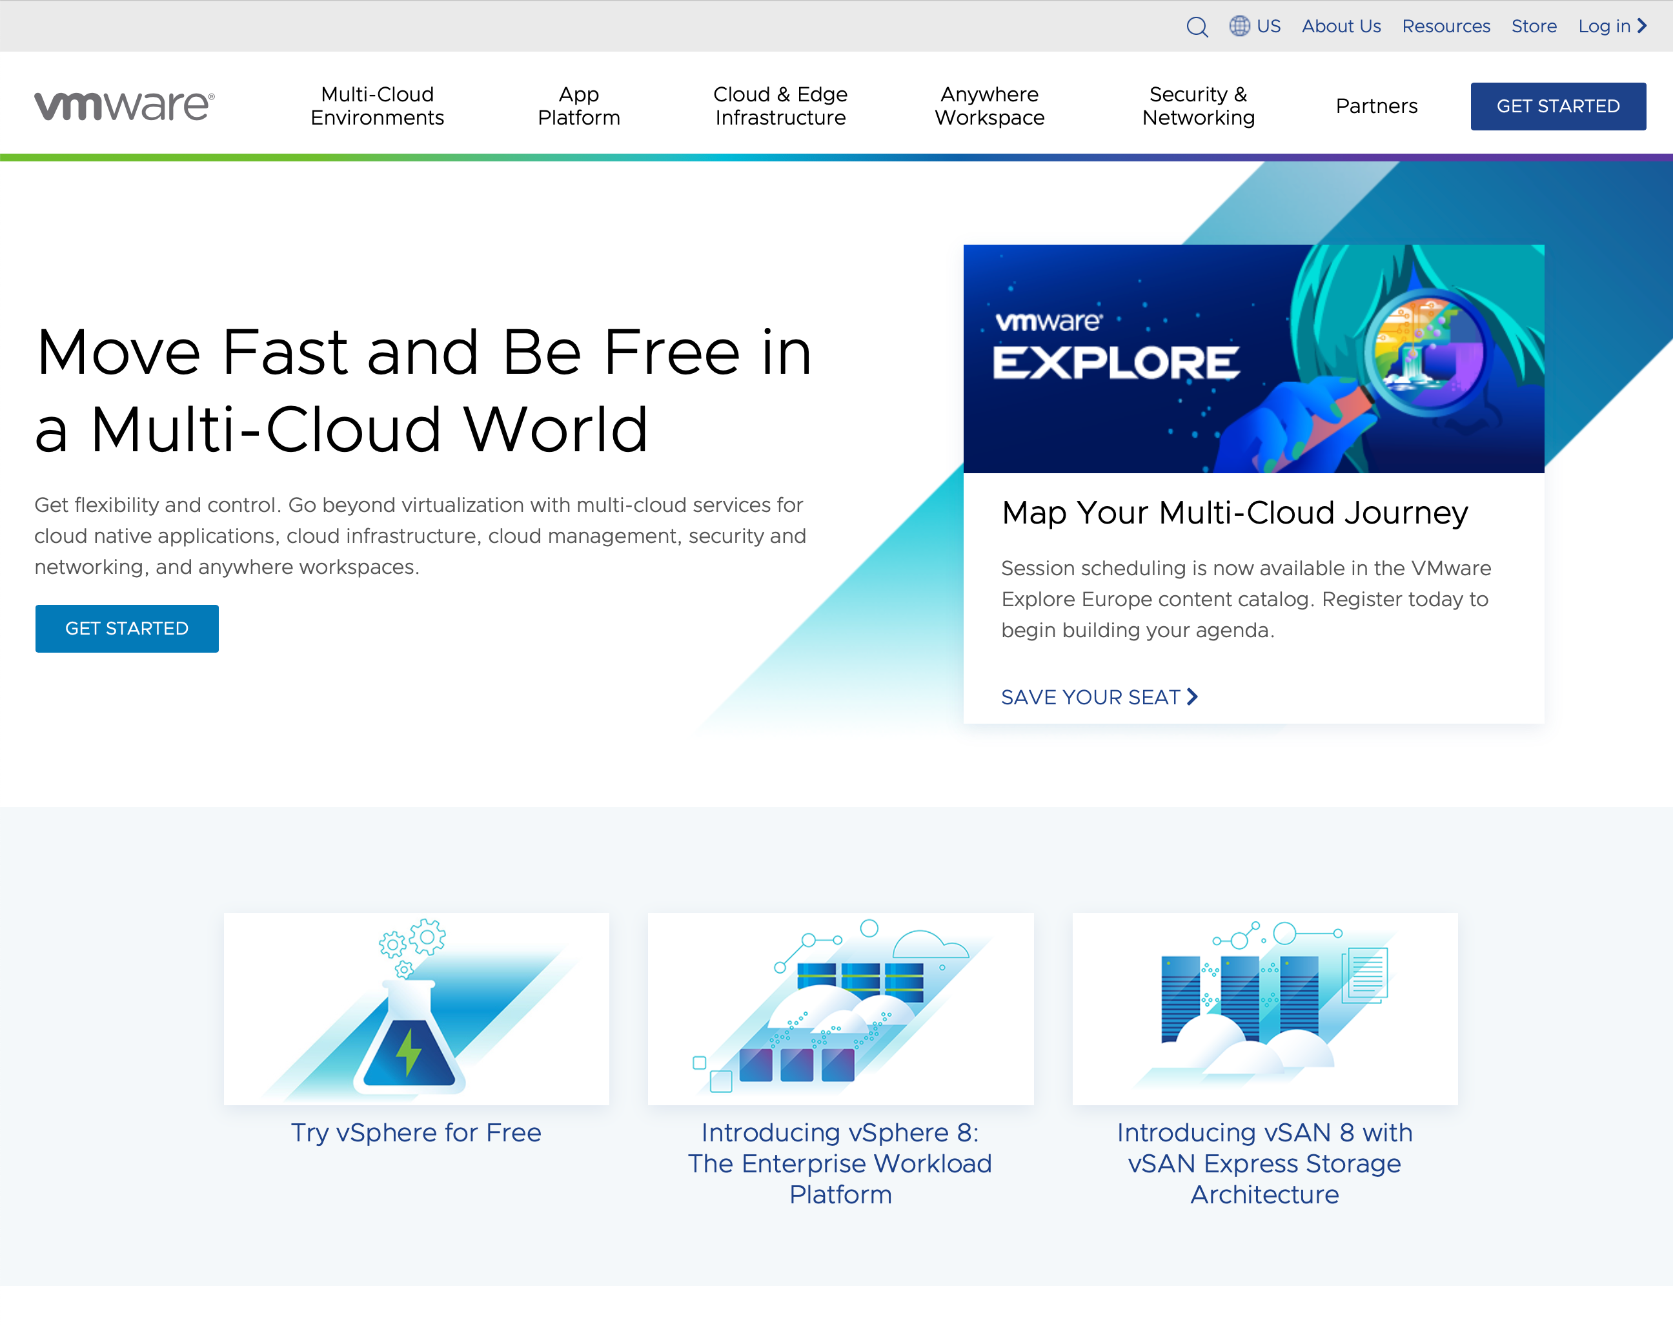Image resolution: width=1673 pixels, height=1326 pixels.
Task: Open Introducing vSAN 8 Express Storage Architecture link
Action: (1265, 1163)
